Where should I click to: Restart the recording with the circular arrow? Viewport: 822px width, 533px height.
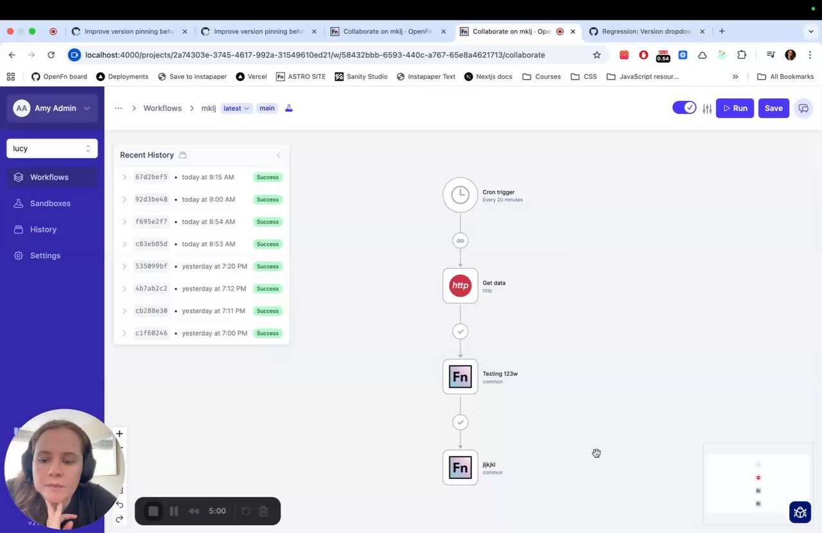[245, 511]
